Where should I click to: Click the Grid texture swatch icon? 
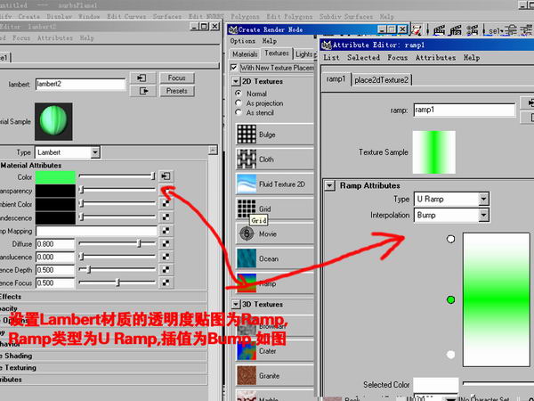[x=247, y=209]
